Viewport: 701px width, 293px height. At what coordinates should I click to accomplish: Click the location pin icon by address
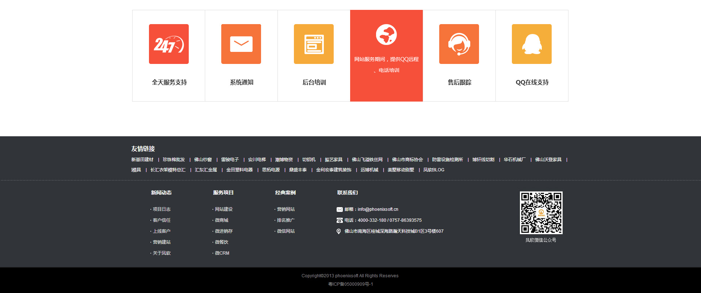(339, 232)
